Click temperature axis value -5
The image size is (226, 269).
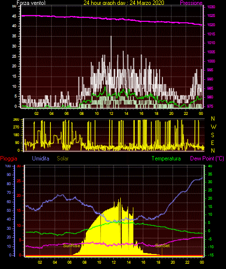(x=210, y=239)
